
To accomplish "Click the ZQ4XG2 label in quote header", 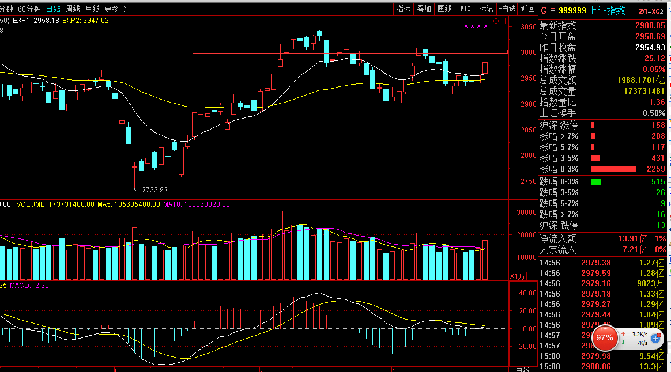I will click(651, 11).
